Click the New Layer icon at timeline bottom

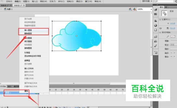click(2, 107)
